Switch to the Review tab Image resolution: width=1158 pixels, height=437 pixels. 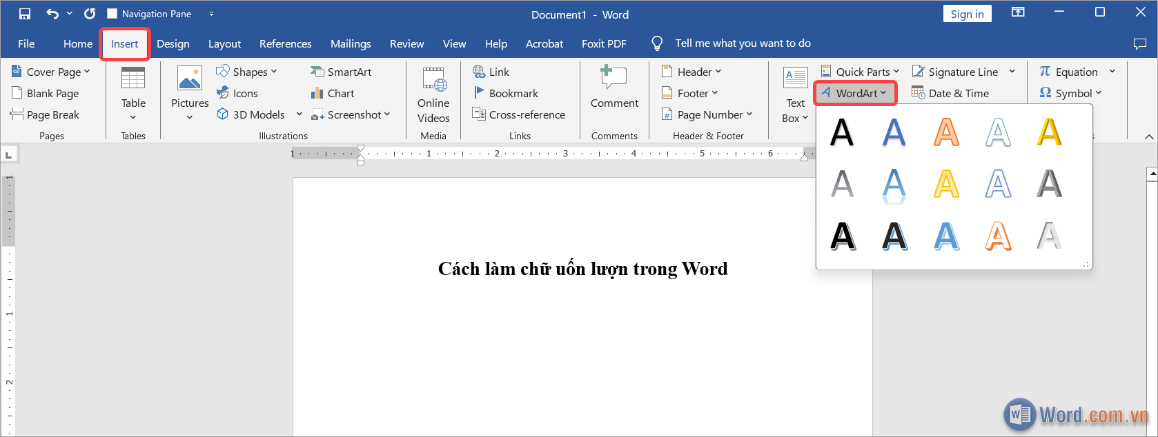[407, 43]
